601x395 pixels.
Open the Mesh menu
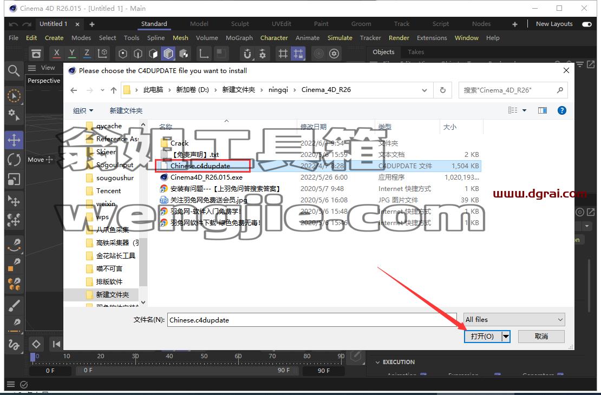pos(180,38)
